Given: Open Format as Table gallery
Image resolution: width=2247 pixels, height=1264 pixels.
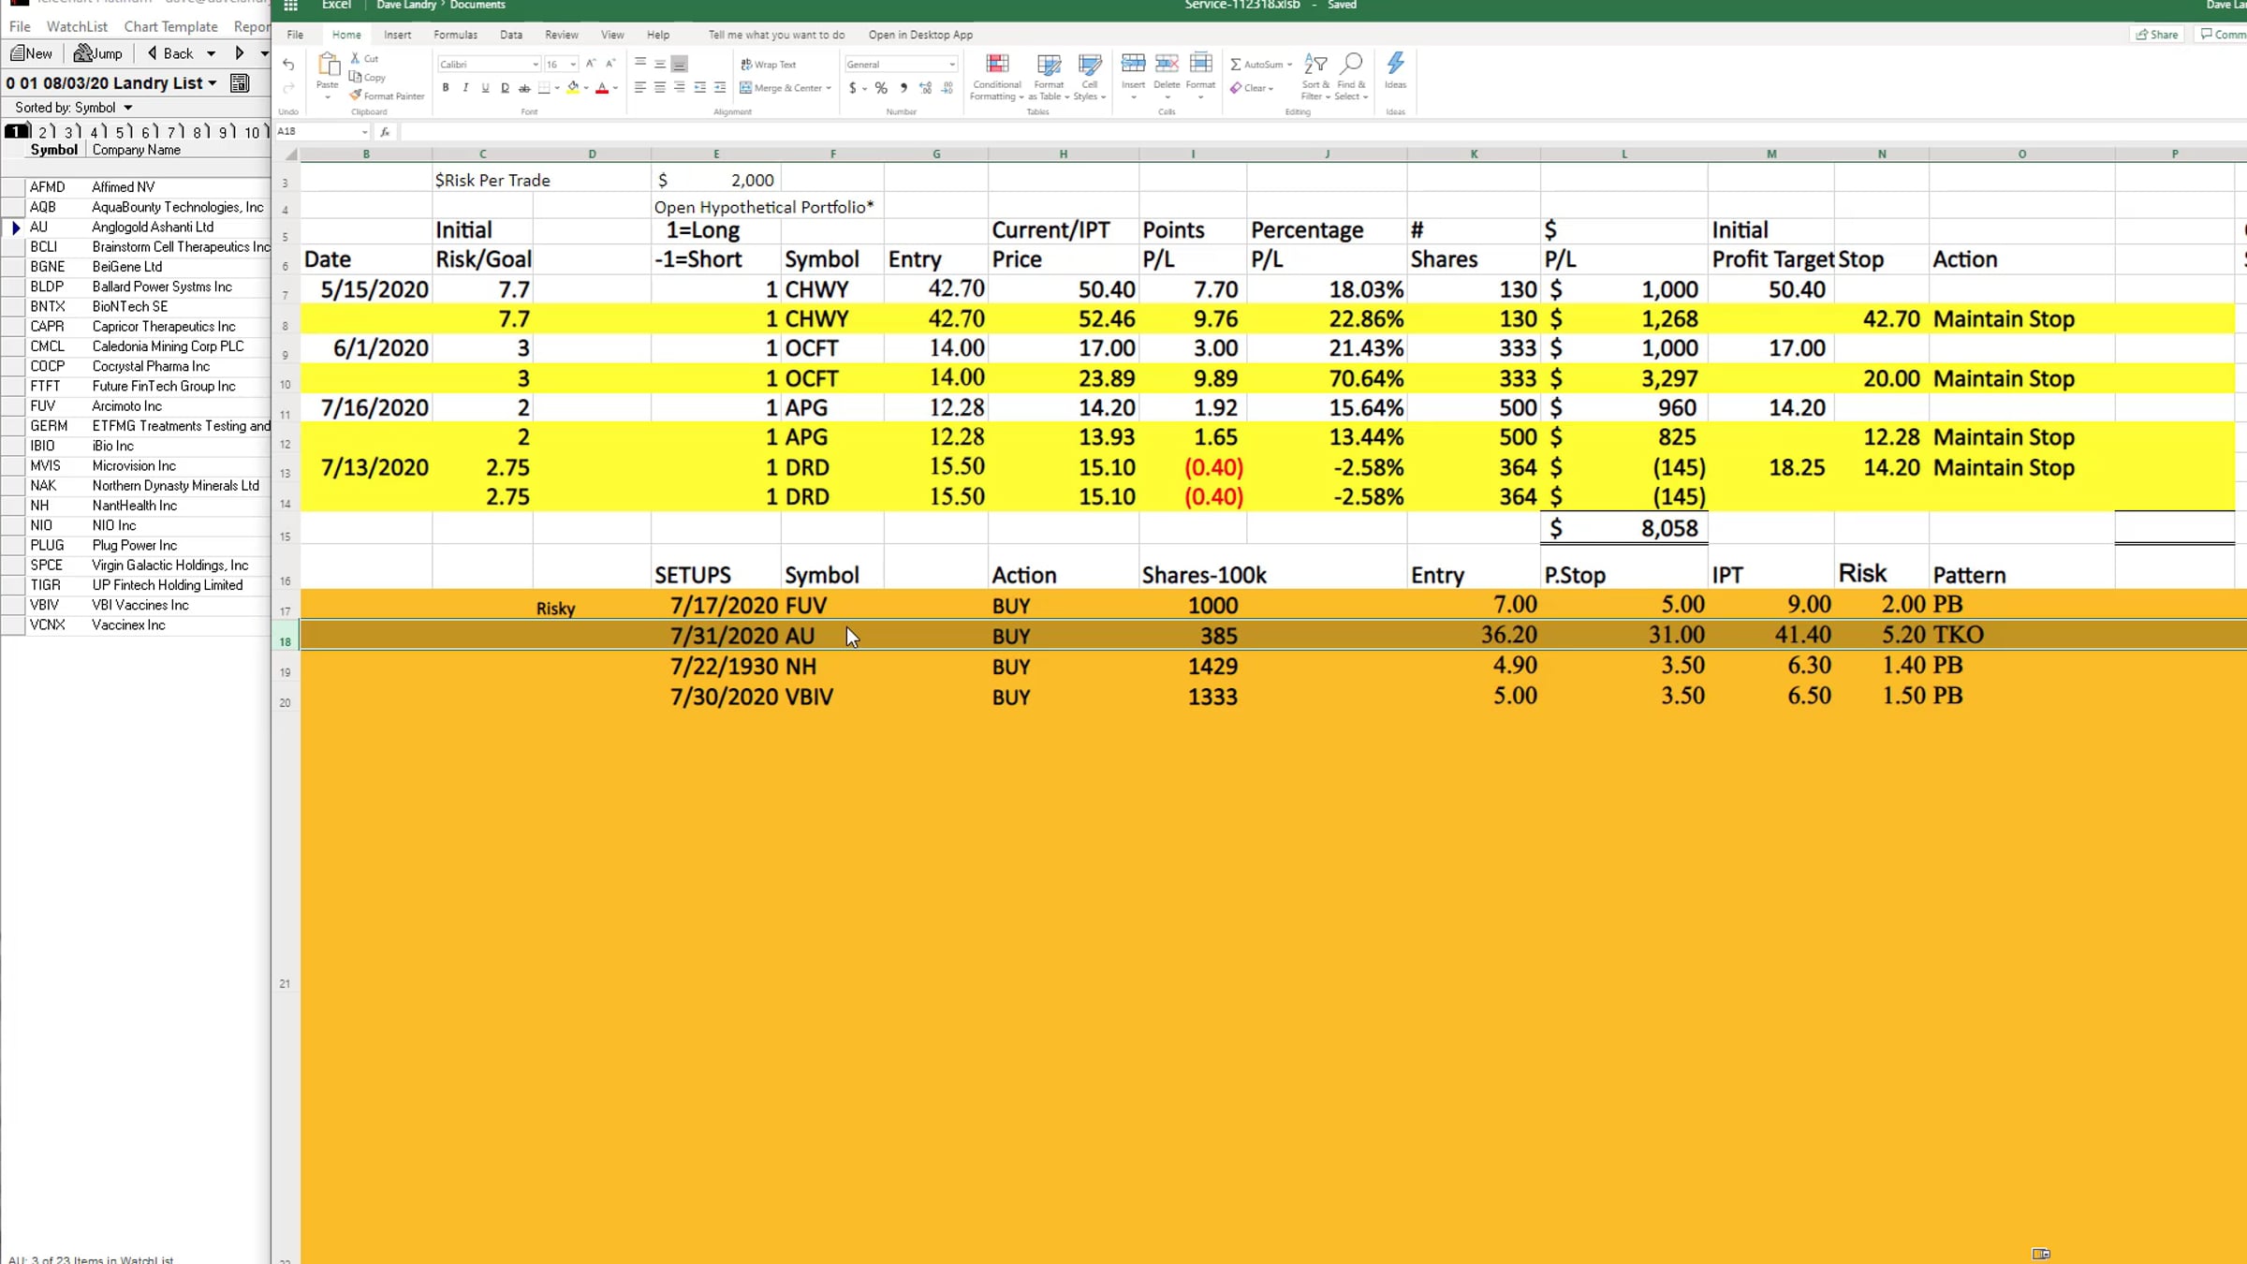Looking at the screenshot, I should [x=1049, y=77].
